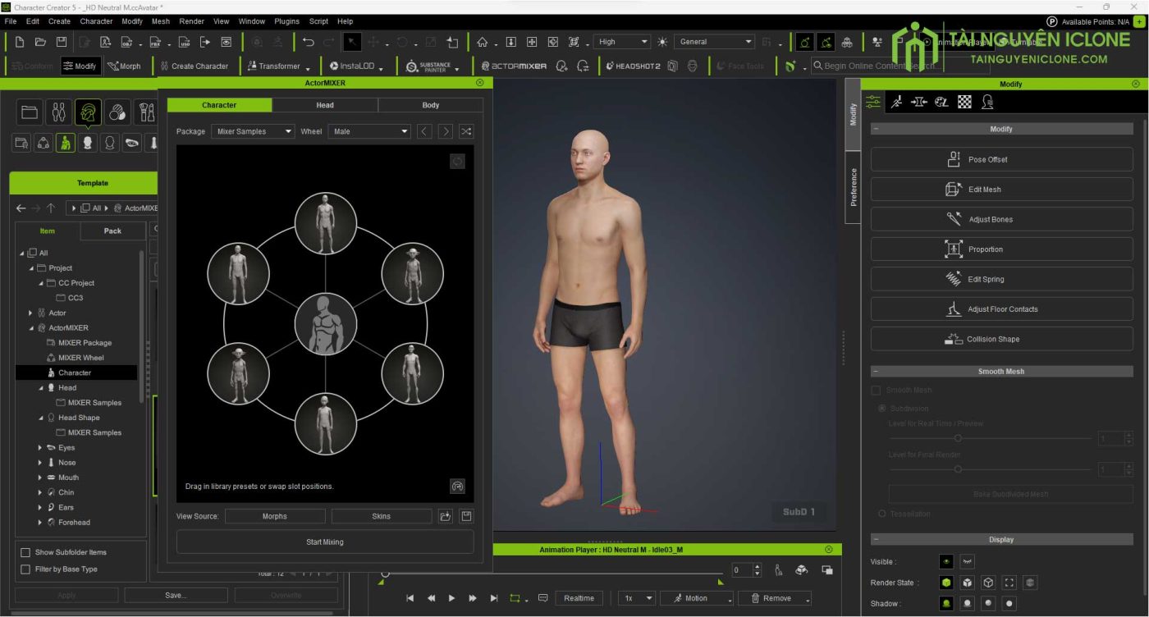Screen dimensions: 1149x617
Task: Select the Eyes subcategory icon
Action: pyautogui.click(x=131, y=143)
